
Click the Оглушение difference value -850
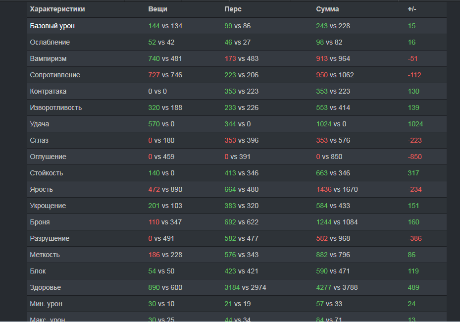(414, 157)
